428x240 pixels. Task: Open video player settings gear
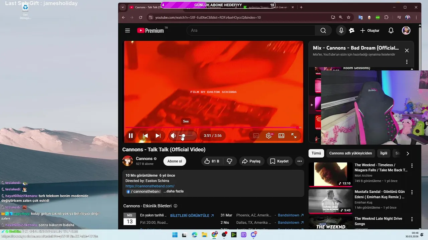[269, 136]
